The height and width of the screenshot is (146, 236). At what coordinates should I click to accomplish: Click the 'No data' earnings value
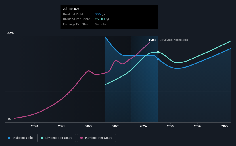[100, 24]
